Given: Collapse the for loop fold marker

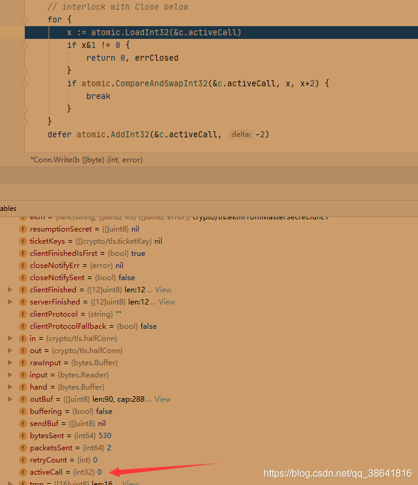Looking at the screenshot, I should [x=25, y=21].
